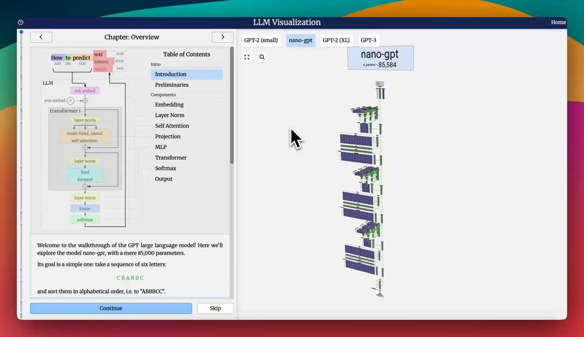Viewport: 584px width, 337px height.
Task: Click the fullscreen expand icon
Action: pyautogui.click(x=247, y=57)
